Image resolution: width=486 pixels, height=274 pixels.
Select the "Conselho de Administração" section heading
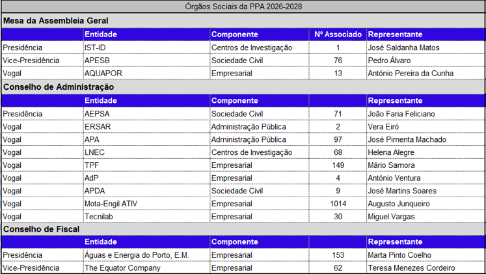[59, 87]
